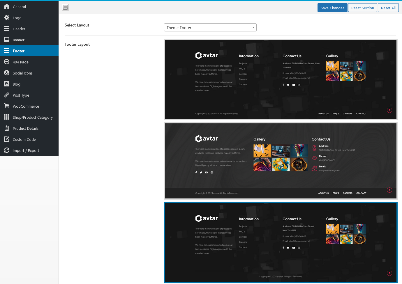Save the footer changes

(332, 8)
